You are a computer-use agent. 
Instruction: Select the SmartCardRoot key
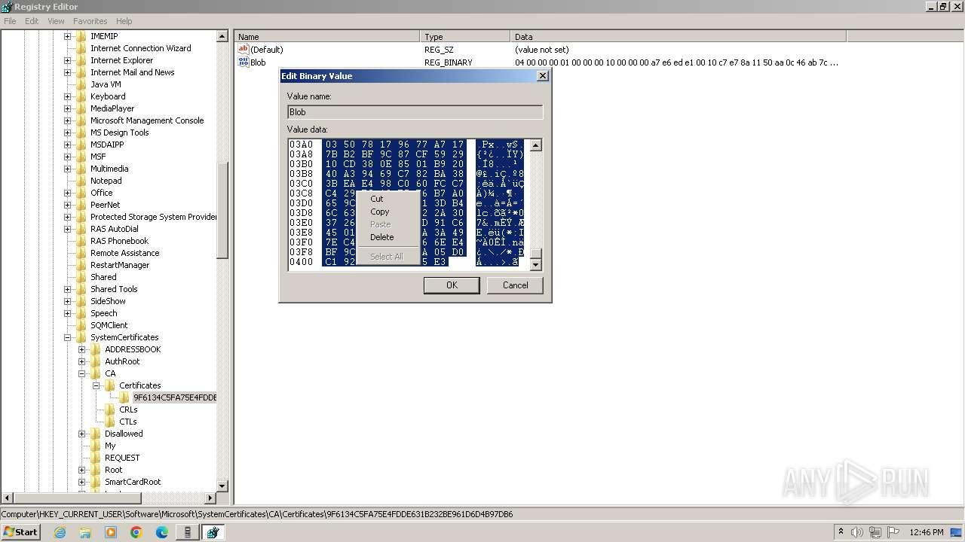pos(133,482)
